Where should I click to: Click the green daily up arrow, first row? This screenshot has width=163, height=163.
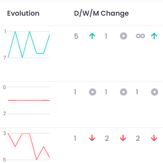pyautogui.click(x=92, y=36)
